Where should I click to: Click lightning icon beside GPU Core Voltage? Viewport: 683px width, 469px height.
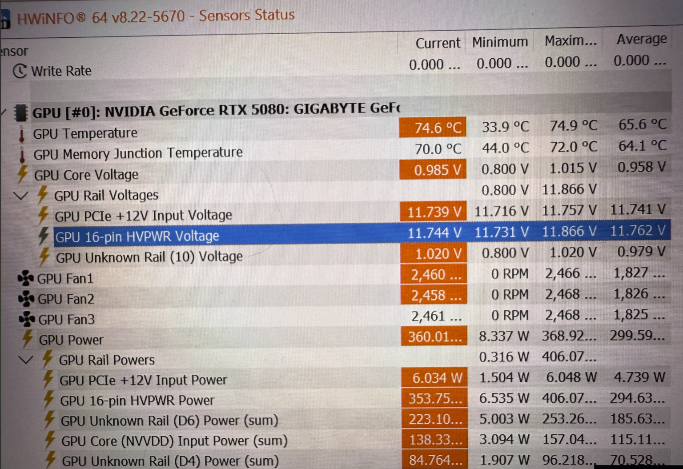[23, 174]
